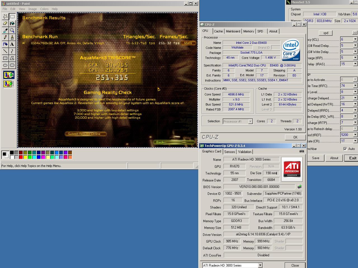Switch to the Mainboard tab in CPU-Z
The width and height of the screenshot is (358, 268).
(233, 31)
